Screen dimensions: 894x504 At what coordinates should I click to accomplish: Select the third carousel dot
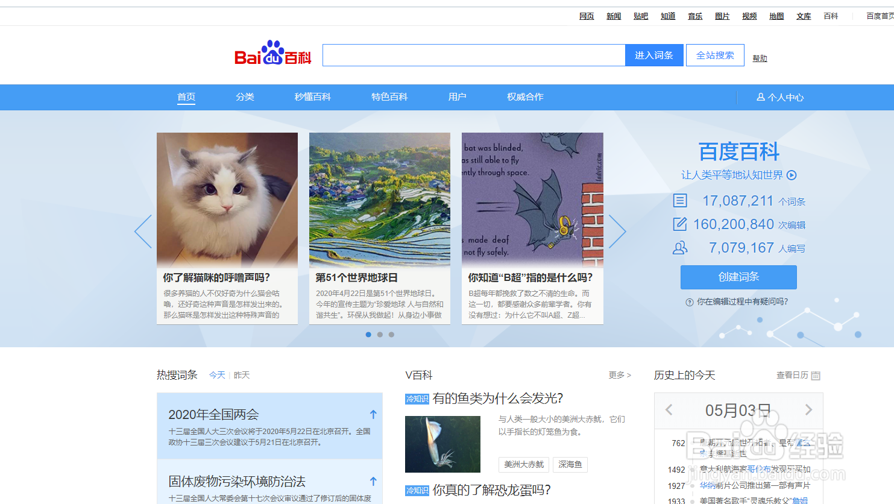click(391, 335)
